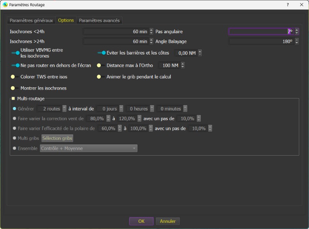309x229 pixels.
Task: Increase Distance max à l'Ortho value
Action: coord(183,64)
